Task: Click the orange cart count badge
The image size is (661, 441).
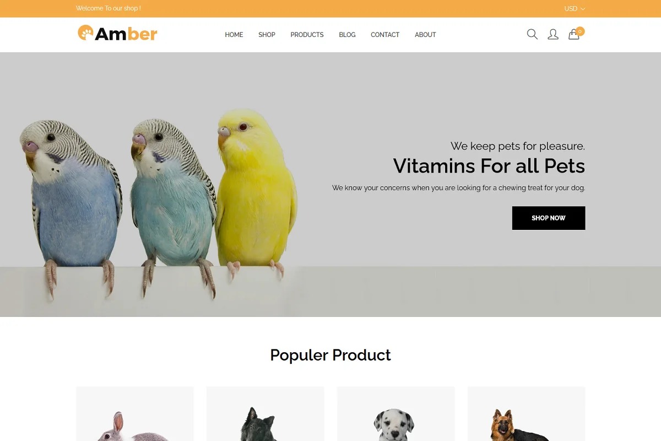Action: (x=580, y=31)
